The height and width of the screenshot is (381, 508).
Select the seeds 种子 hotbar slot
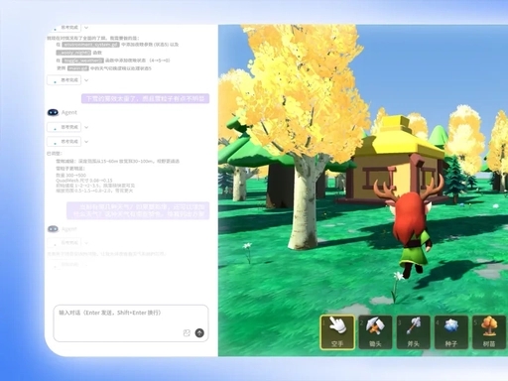(451, 332)
